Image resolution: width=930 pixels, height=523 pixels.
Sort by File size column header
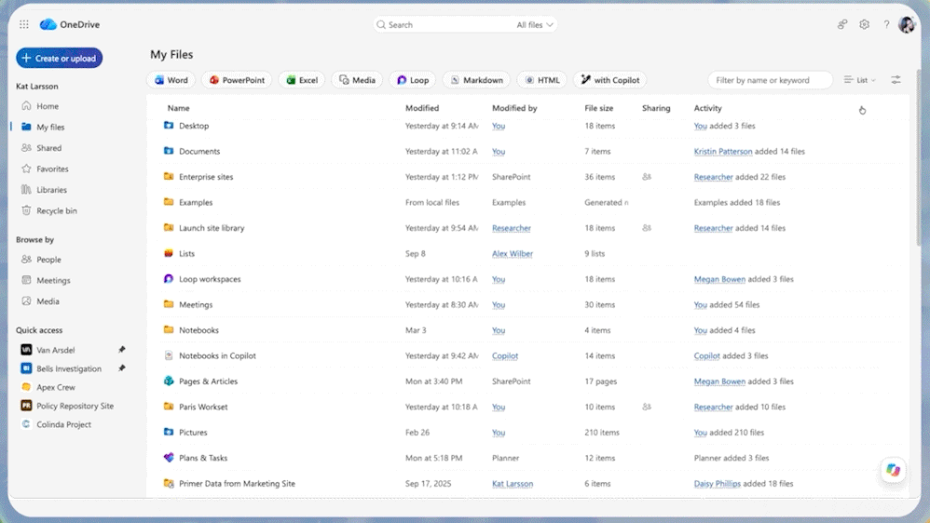click(x=598, y=108)
